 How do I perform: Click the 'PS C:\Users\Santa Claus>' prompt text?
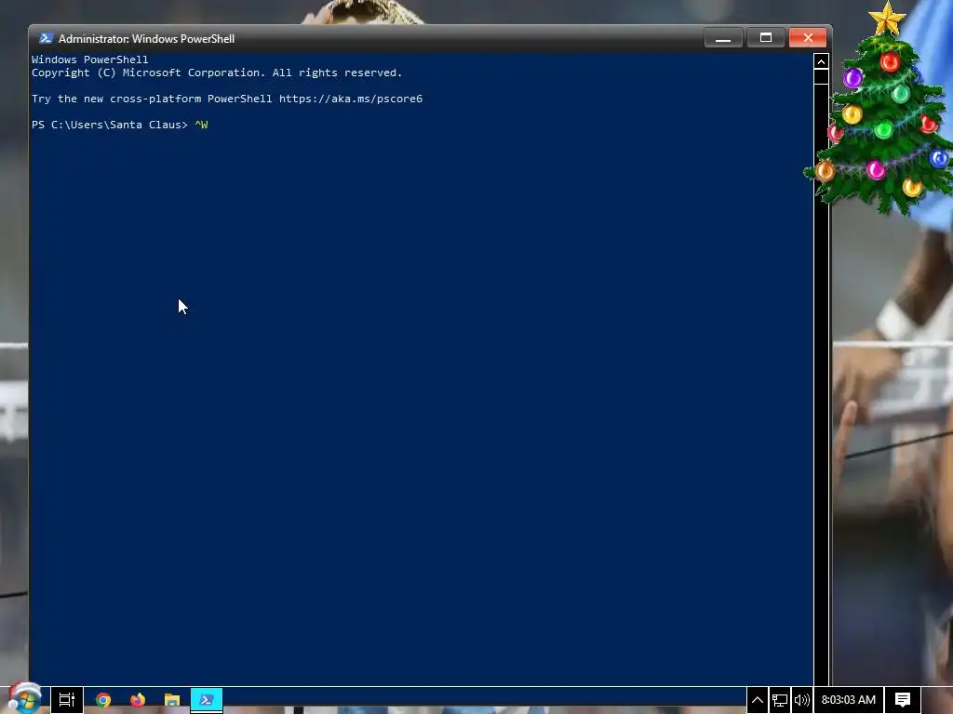coord(110,125)
